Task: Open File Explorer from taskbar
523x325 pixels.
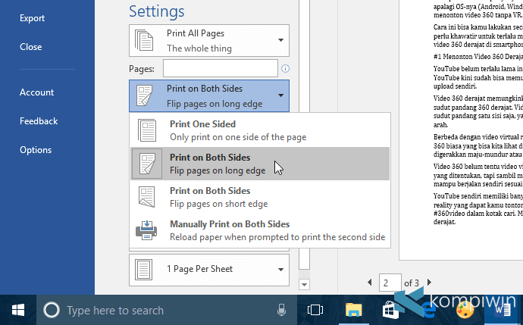Action: pyautogui.click(x=354, y=310)
